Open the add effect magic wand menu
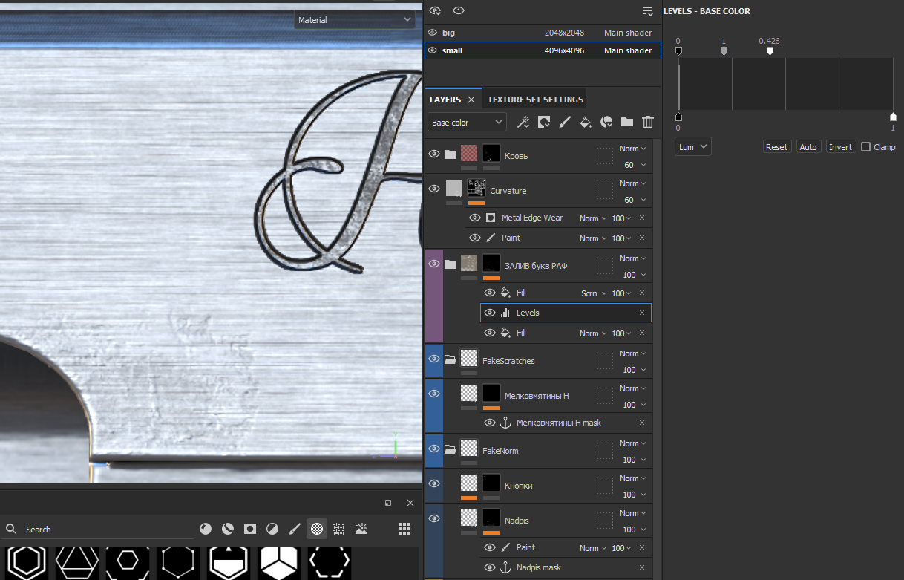This screenshot has width=904, height=580. click(x=523, y=122)
